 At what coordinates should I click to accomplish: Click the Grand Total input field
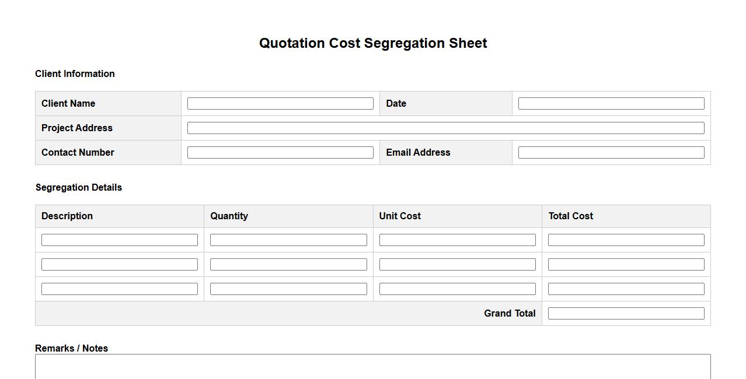click(626, 314)
